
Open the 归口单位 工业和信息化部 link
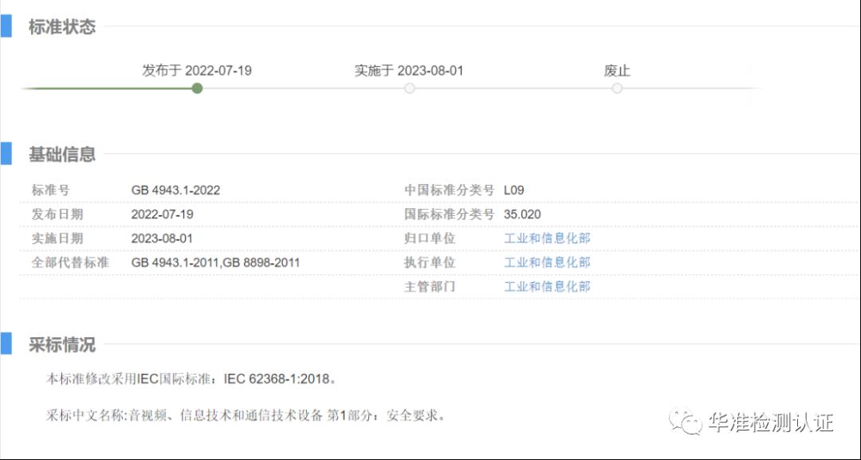click(547, 238)
